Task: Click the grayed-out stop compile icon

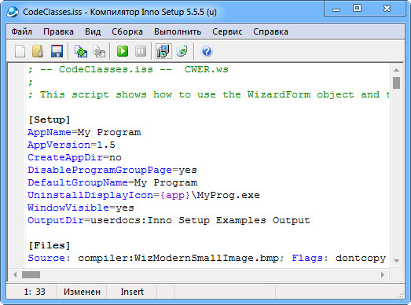Action: click(99, 51)
